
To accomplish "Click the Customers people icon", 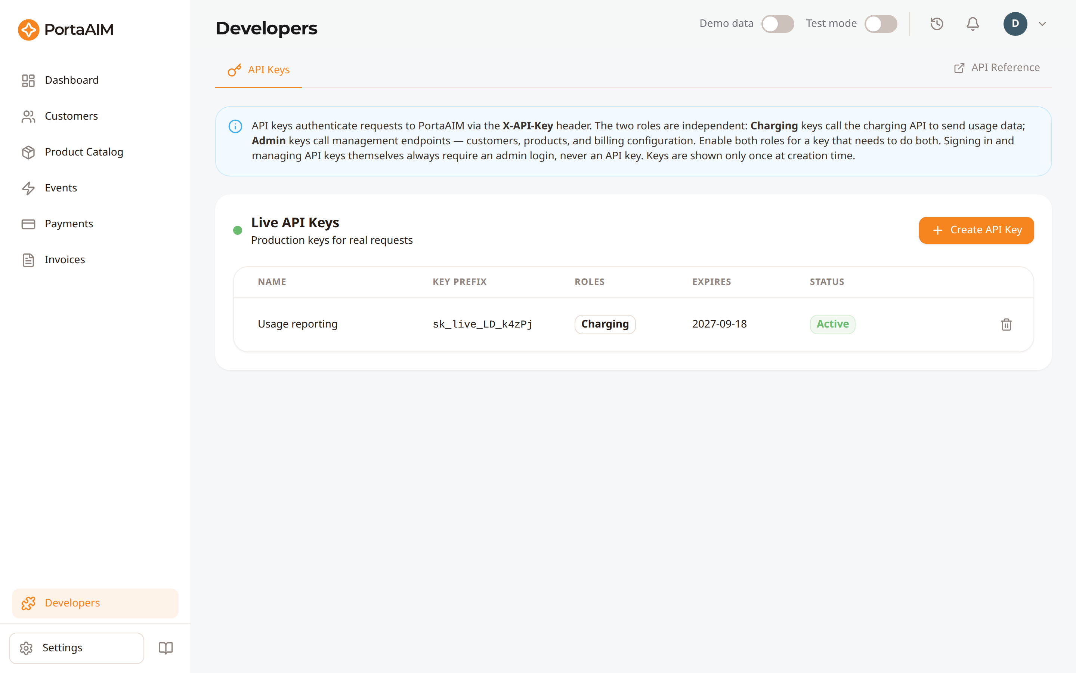I will 28,116.
